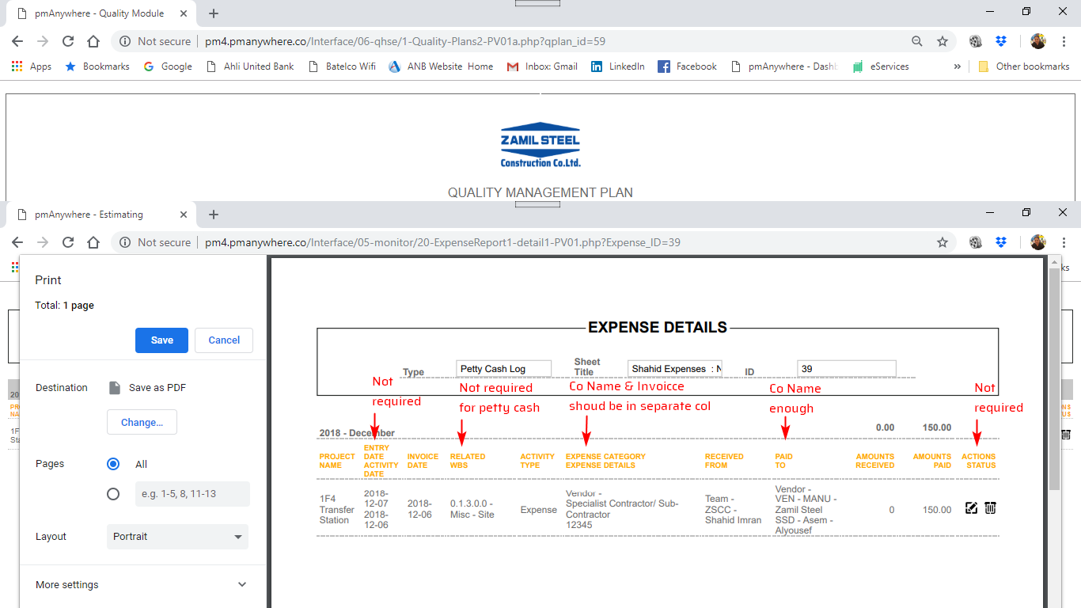
Task: Click the zoom magnifier icon in address bar
Action: [x=917, y=41]
